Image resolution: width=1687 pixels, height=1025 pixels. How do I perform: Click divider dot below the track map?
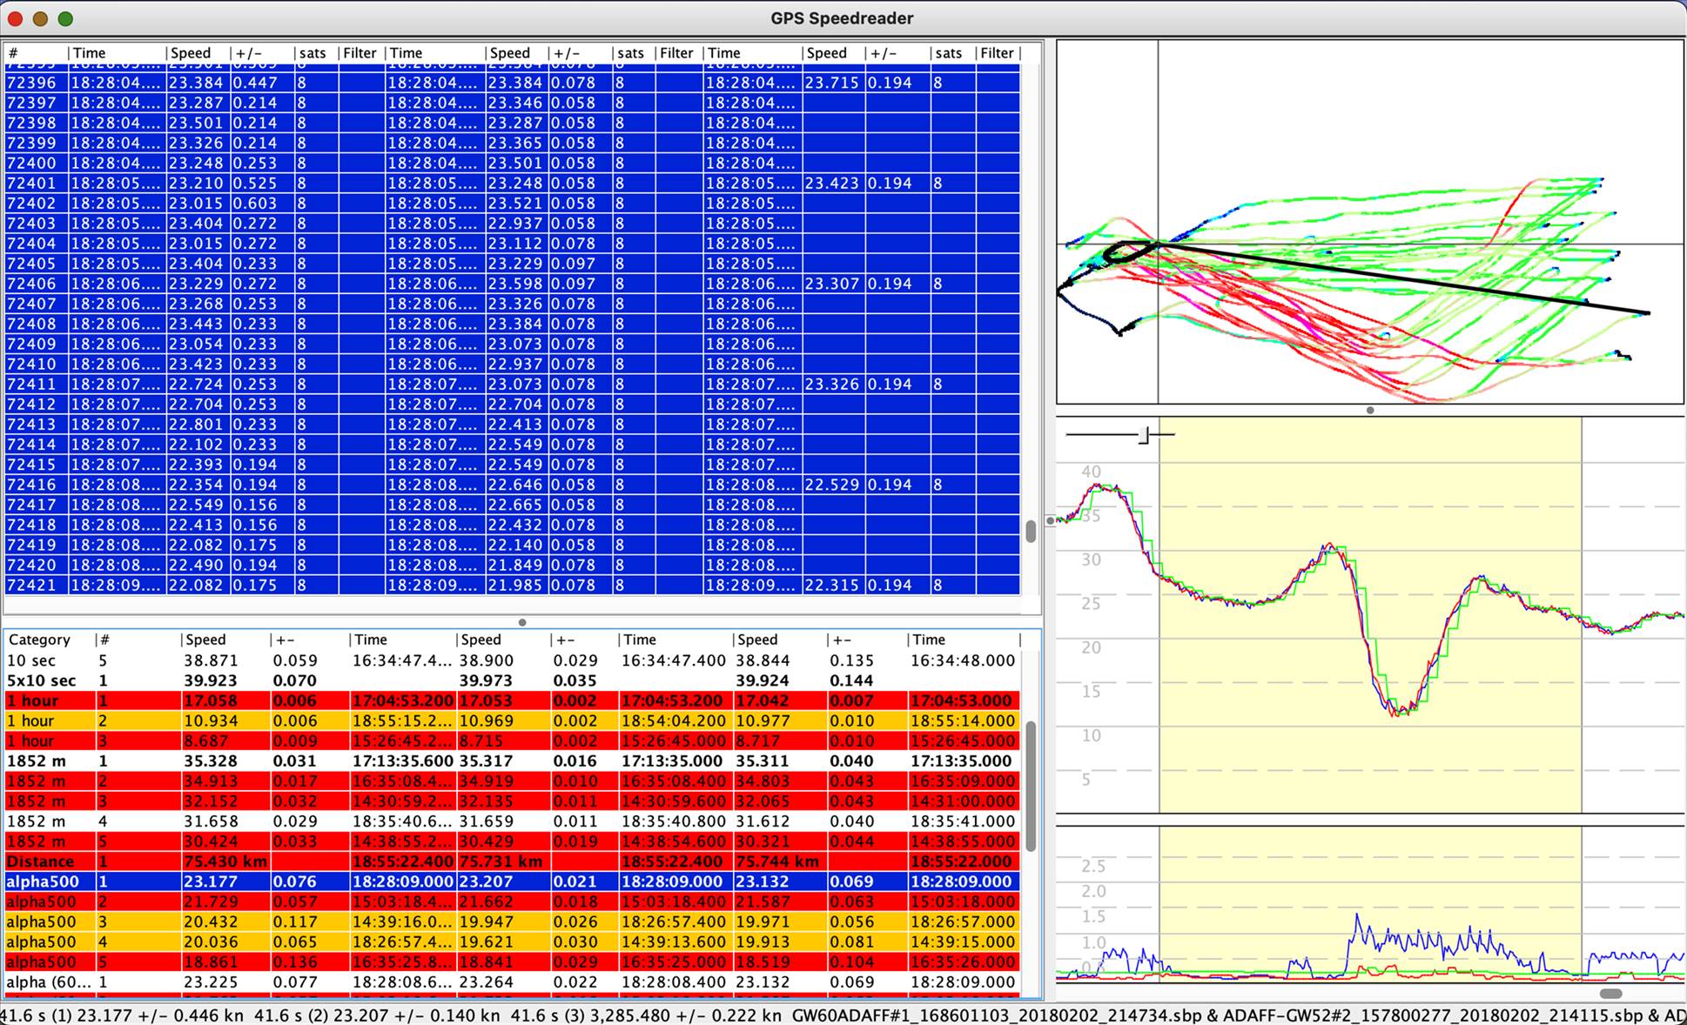(1370, 410)
